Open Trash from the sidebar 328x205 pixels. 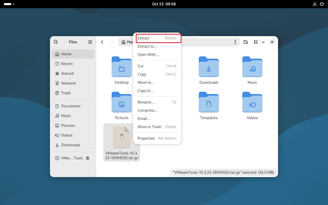pos(66,93)
